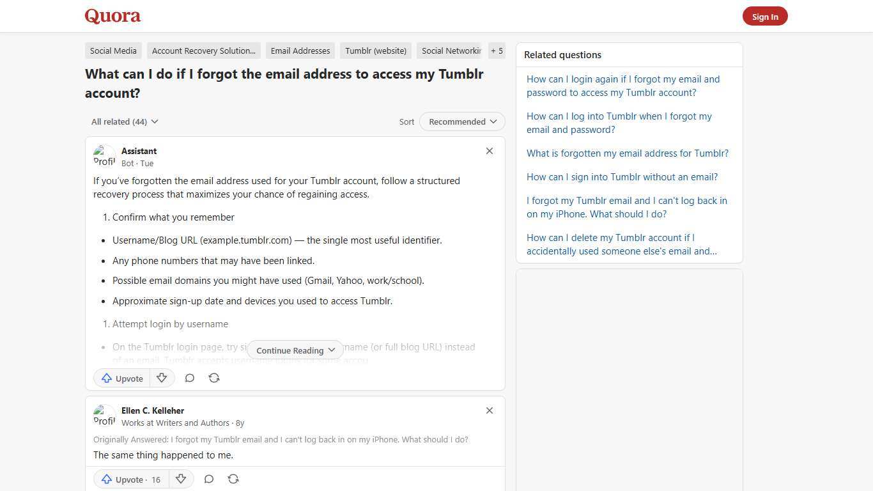Click the Sign In button
873x491 pixels.
coord(765,16)
